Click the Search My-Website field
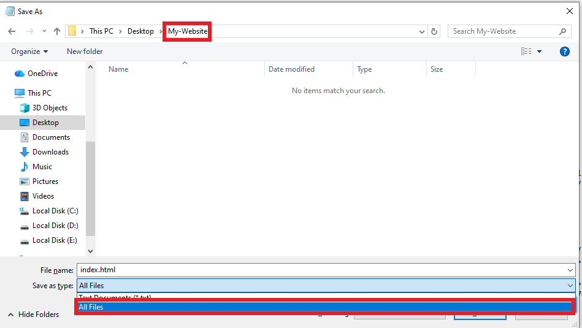582x328 pixels. pos(509,31)
